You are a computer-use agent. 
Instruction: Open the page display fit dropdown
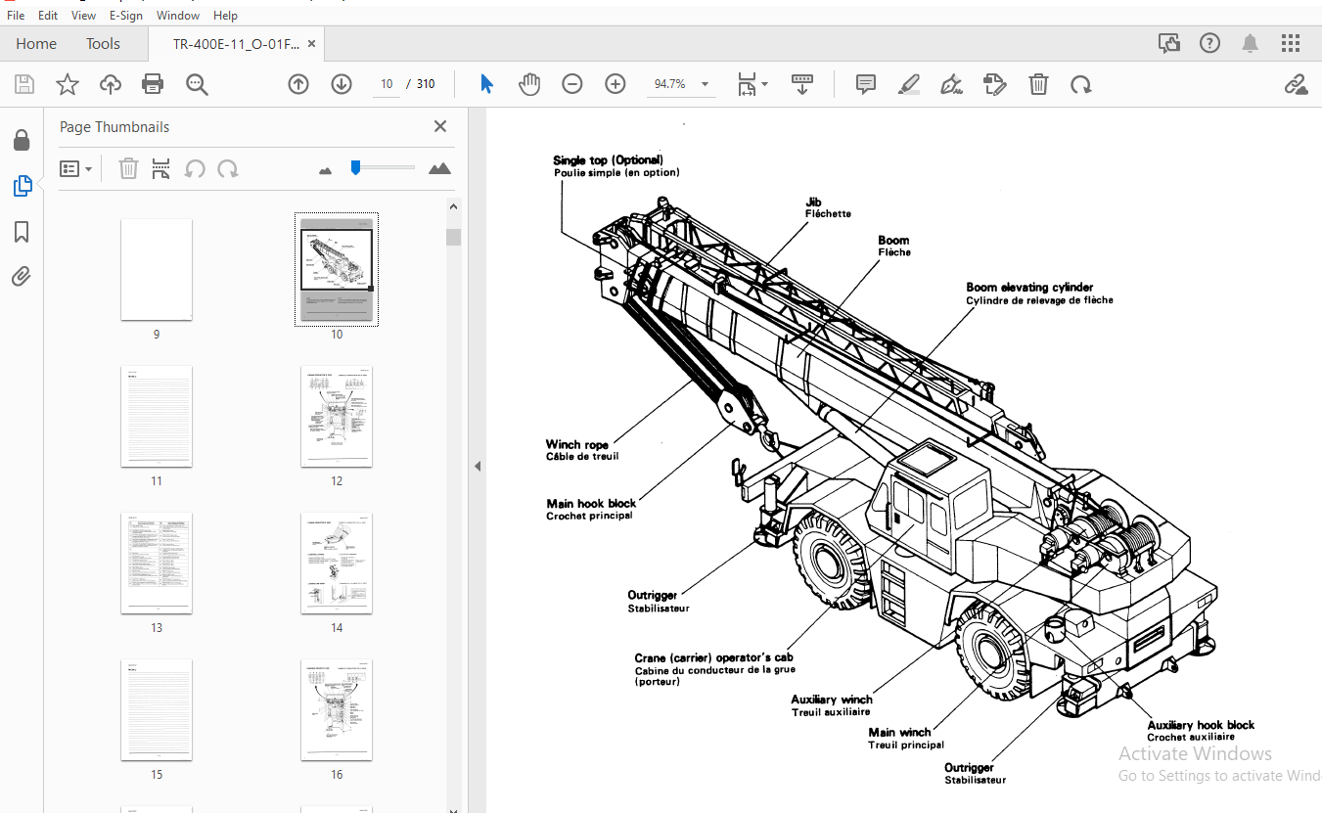(x=765, y=84)
